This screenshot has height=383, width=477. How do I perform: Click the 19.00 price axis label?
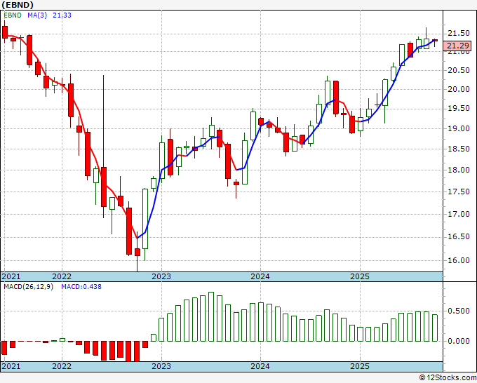(x=459, y=128)
